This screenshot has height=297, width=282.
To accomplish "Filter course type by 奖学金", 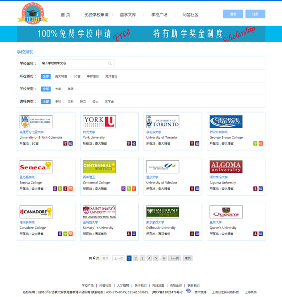I will (109, 101).
